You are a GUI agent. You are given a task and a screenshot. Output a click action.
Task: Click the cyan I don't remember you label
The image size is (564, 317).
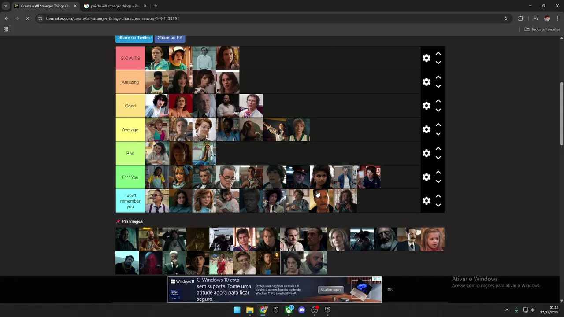(x=130, y=201)
